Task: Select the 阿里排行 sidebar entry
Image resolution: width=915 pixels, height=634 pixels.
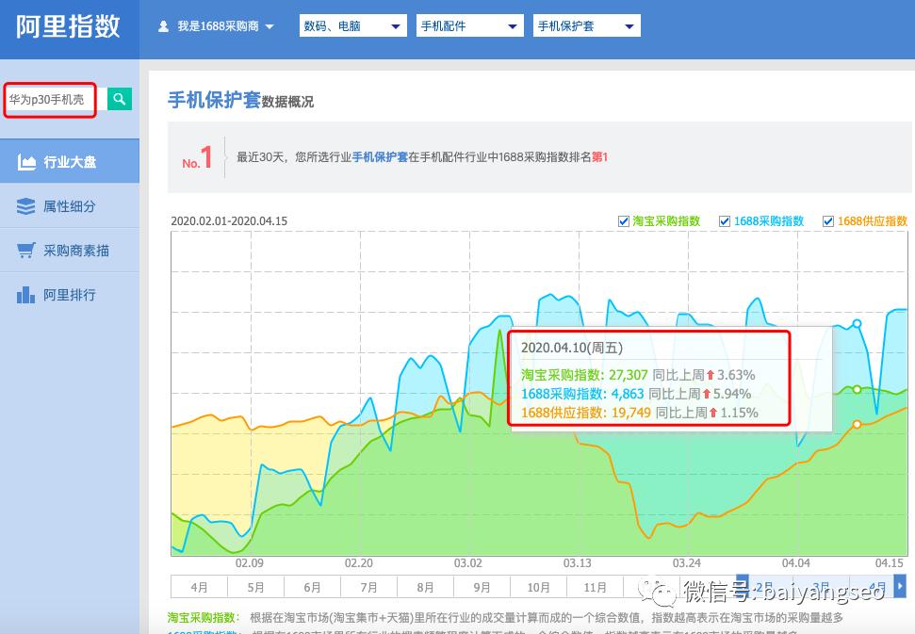Action: [x=70, y=297]
